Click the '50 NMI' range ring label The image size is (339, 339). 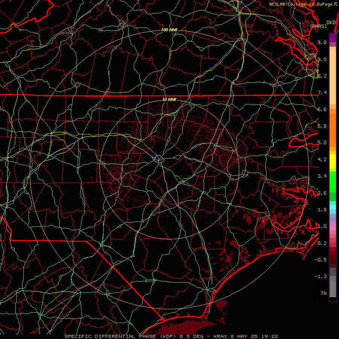(x=169, y=99)
